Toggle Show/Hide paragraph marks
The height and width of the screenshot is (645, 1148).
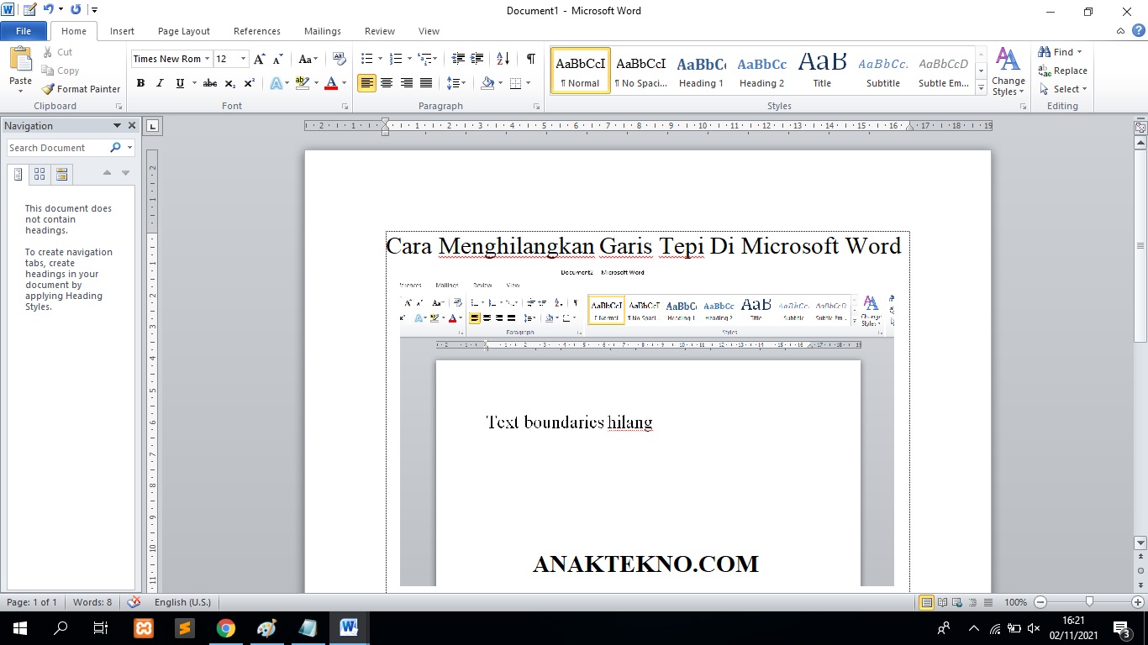(x=530, y=59)
